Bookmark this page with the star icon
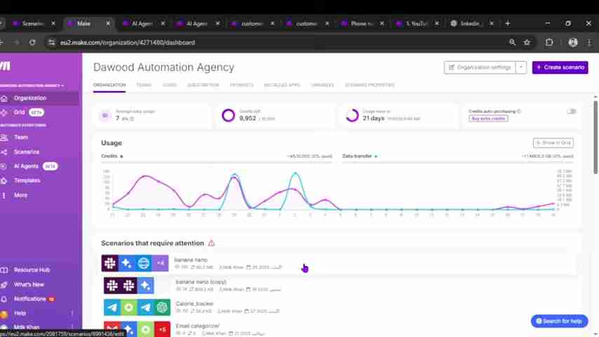 [527, 42]
